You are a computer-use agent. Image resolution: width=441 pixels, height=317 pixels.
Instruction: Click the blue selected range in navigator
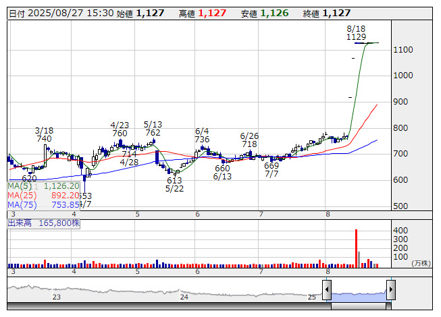point(358,294)
